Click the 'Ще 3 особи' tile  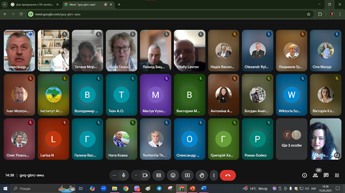pos(291,139)
